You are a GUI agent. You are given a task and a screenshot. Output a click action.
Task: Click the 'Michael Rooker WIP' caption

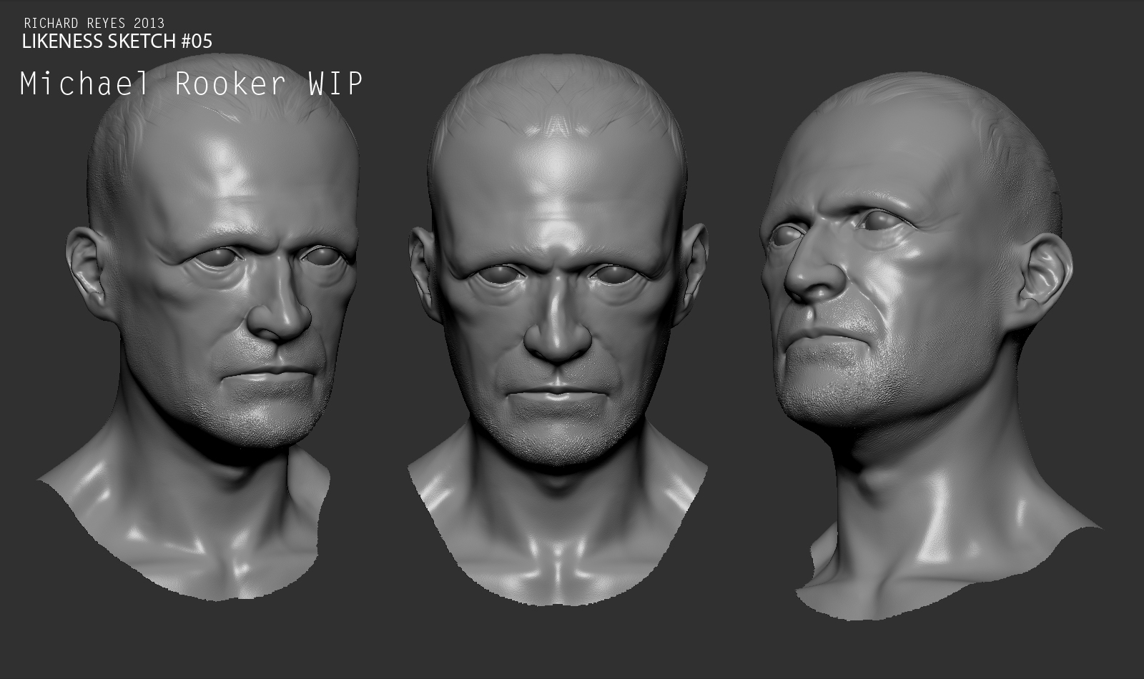pos(192,84)
